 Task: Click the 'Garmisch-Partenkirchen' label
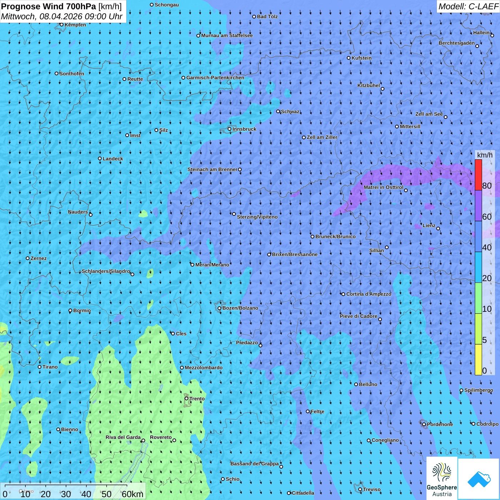tap(215, 77)
